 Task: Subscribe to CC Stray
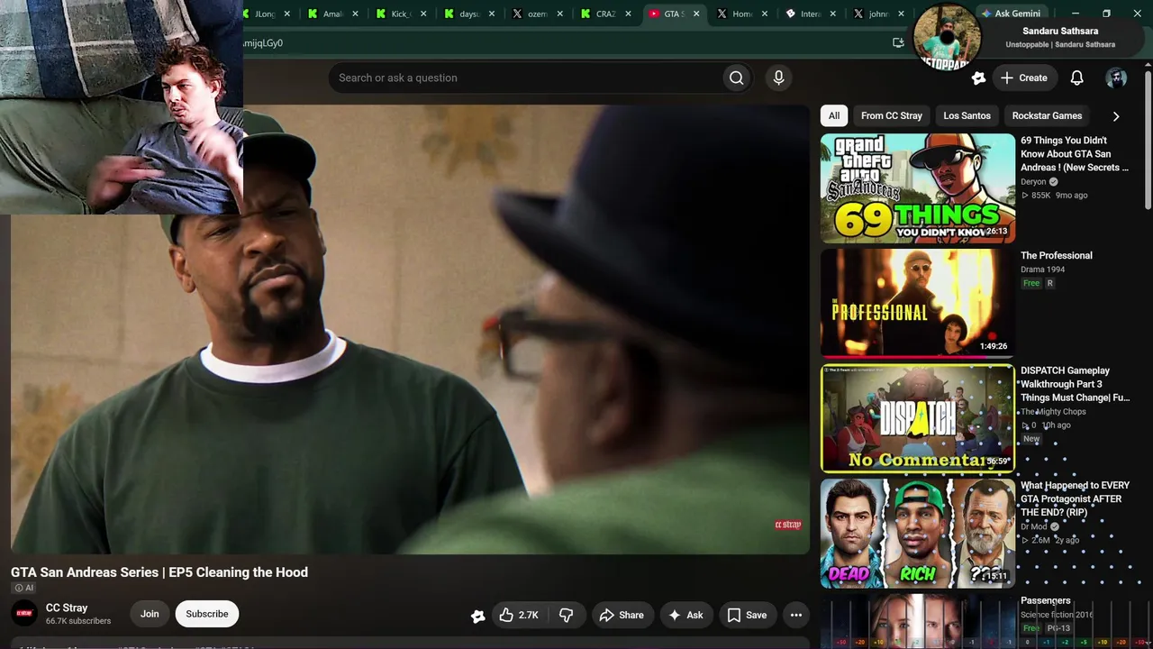(207, 614)
